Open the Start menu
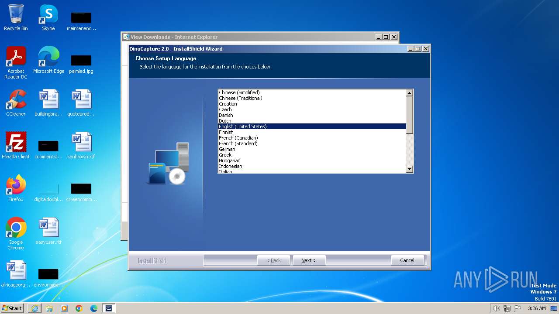This screenshot has height=314, width=559. tap(12, 308)
